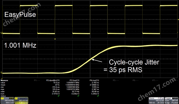Click the P3 num 4.236e+3
Screen dimensions: 179x104
75,94
